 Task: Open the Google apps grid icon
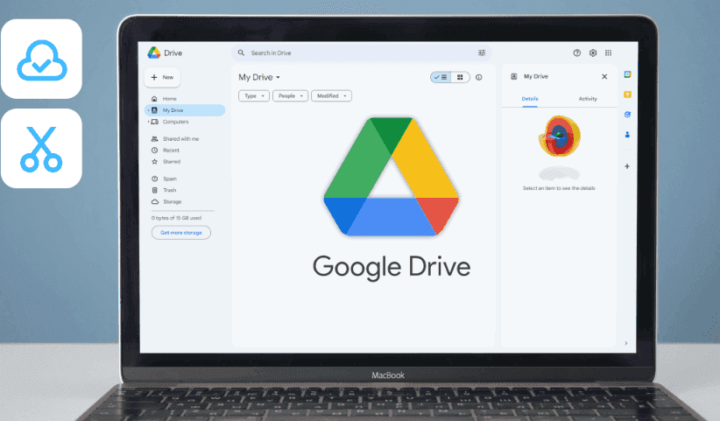click(609, 53)
